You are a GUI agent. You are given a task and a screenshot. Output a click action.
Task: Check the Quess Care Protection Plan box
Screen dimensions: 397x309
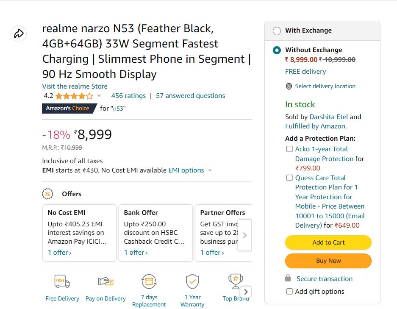coord(289,178)
